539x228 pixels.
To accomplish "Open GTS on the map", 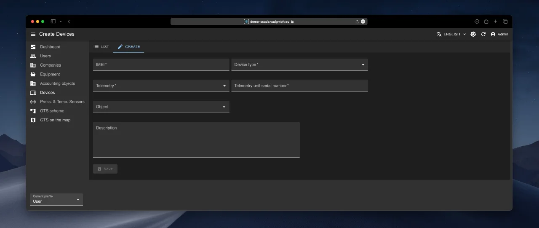I will click(x=55, y=120).
